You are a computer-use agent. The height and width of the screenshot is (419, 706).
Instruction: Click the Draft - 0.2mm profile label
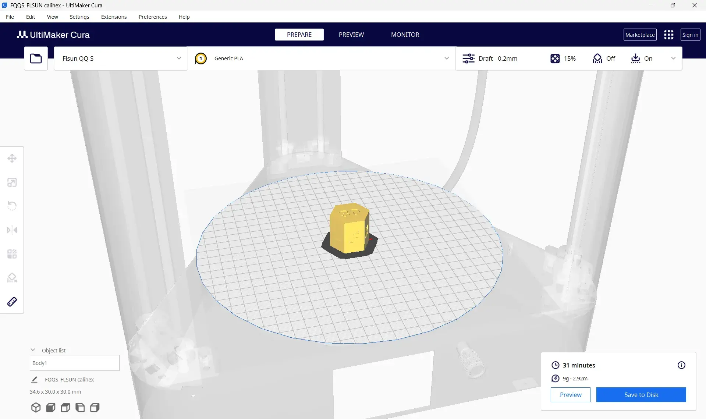(498, 58)
